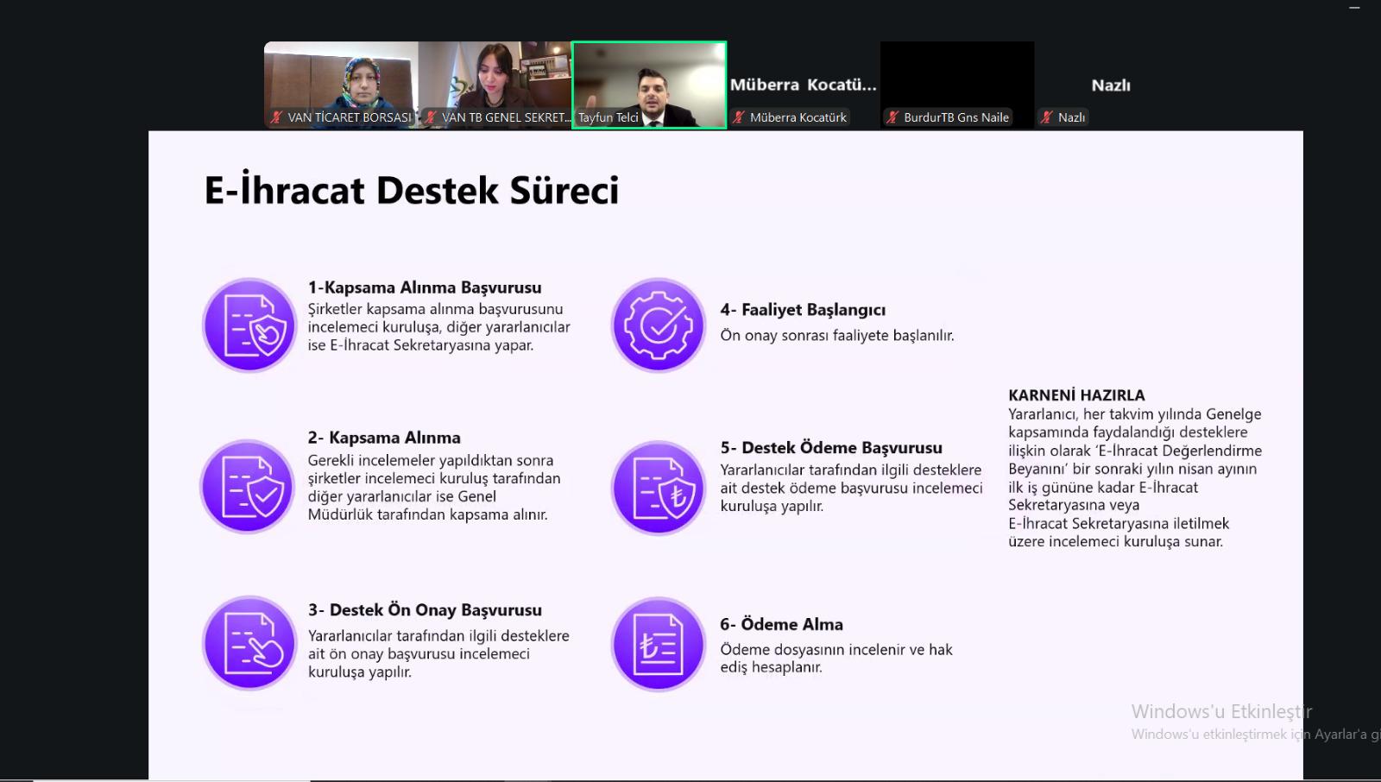Select Nazlı's participant tile
Viewport: 1381px width, 782px height.
click(x=1111, y=85)
